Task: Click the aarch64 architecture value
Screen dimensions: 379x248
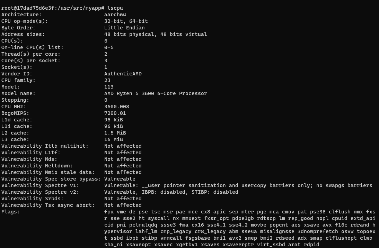Action: tap(115, 15)
